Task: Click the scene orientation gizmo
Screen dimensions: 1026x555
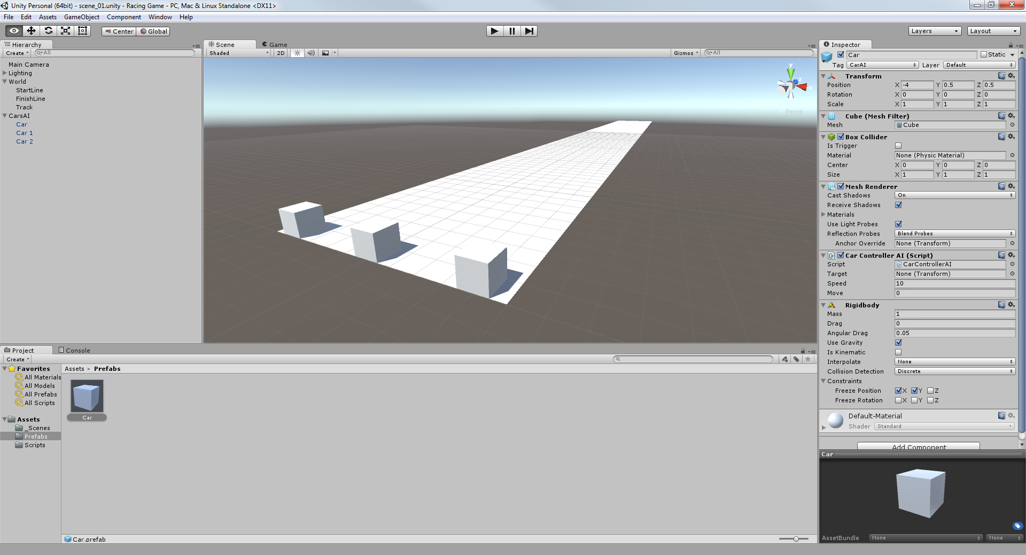Action: [x=791, y=84]
